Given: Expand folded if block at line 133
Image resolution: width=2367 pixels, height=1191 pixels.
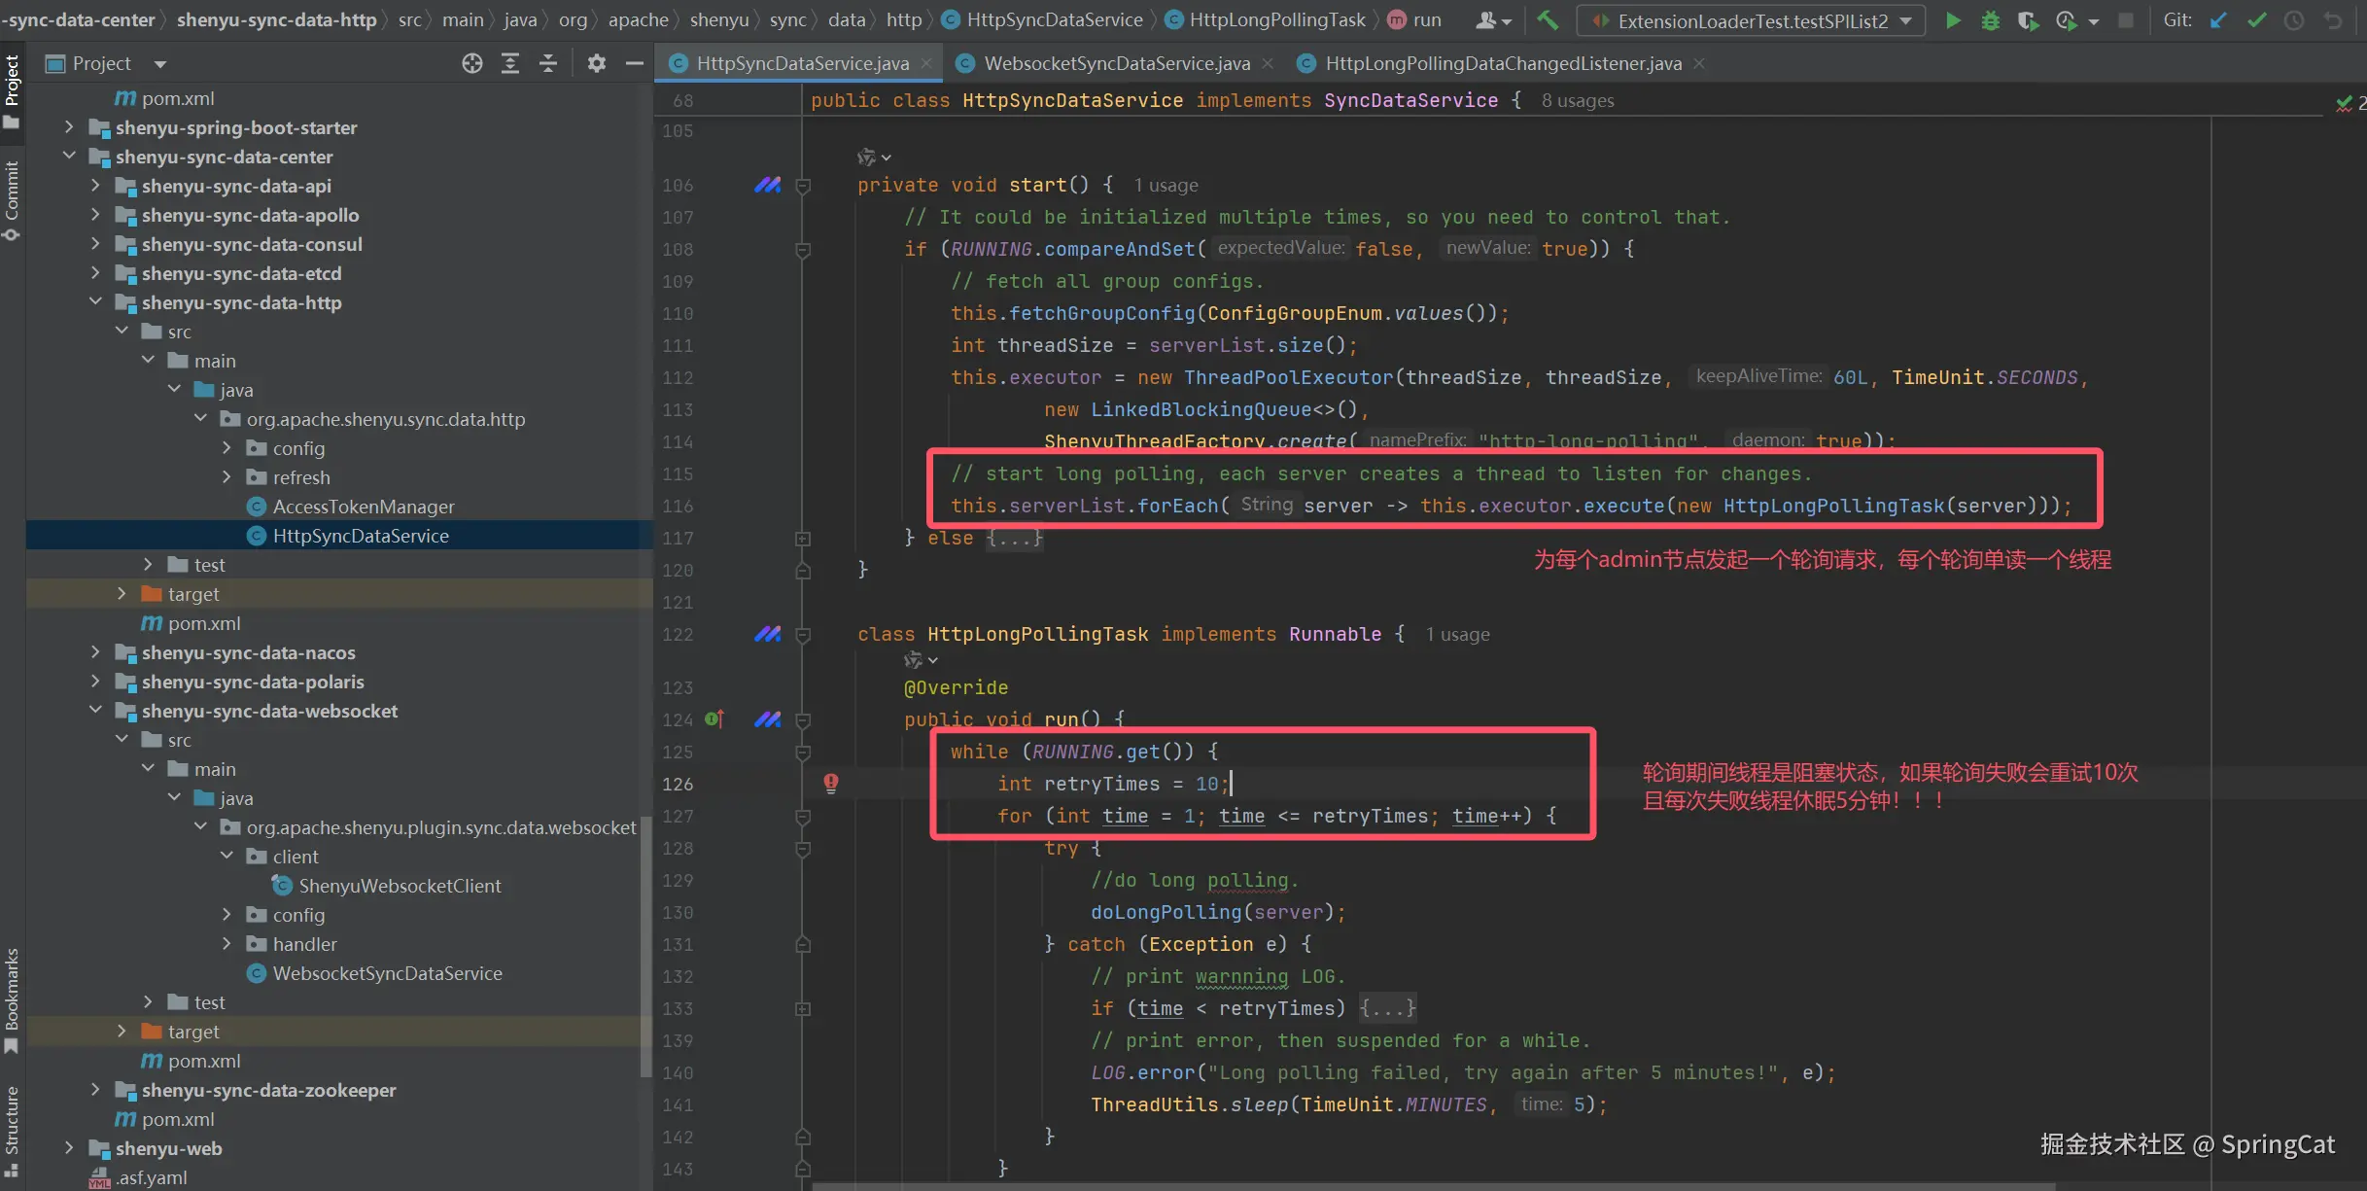Looking at the screenshot, I should tap(803, 1008).
